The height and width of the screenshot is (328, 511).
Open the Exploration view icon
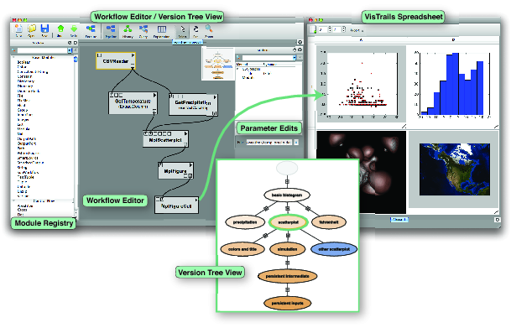(x=162, y=31)
